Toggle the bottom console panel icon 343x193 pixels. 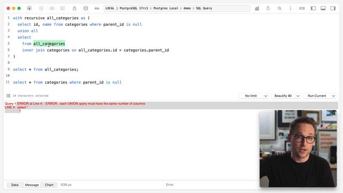tap(323, 9)
